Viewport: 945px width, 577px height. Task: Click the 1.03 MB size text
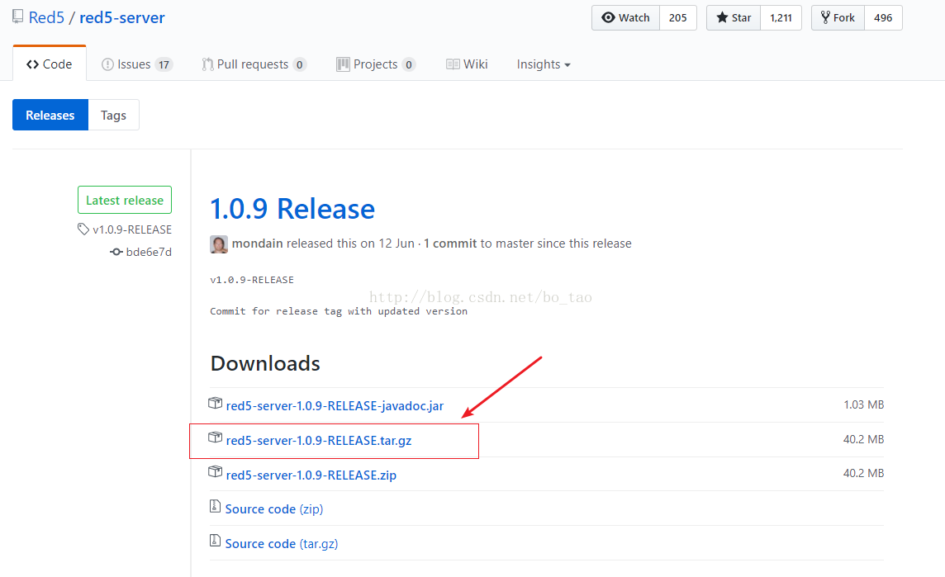pos(864,404)
